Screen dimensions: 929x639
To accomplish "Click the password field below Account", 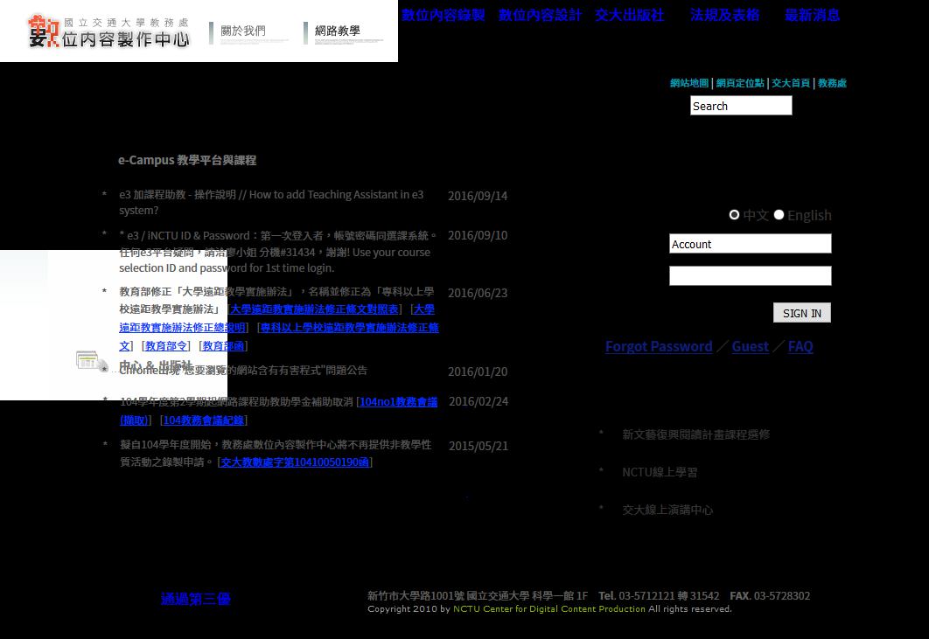I will tap(750, 276).
